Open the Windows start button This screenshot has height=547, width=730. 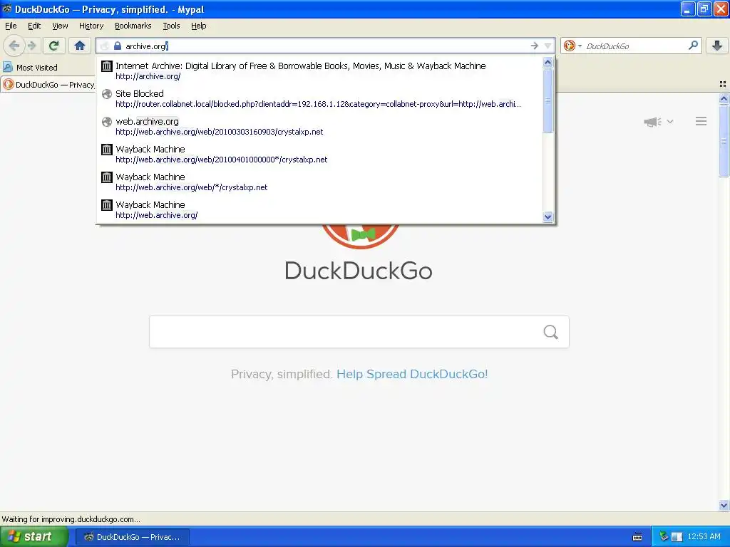click(34, 536)
